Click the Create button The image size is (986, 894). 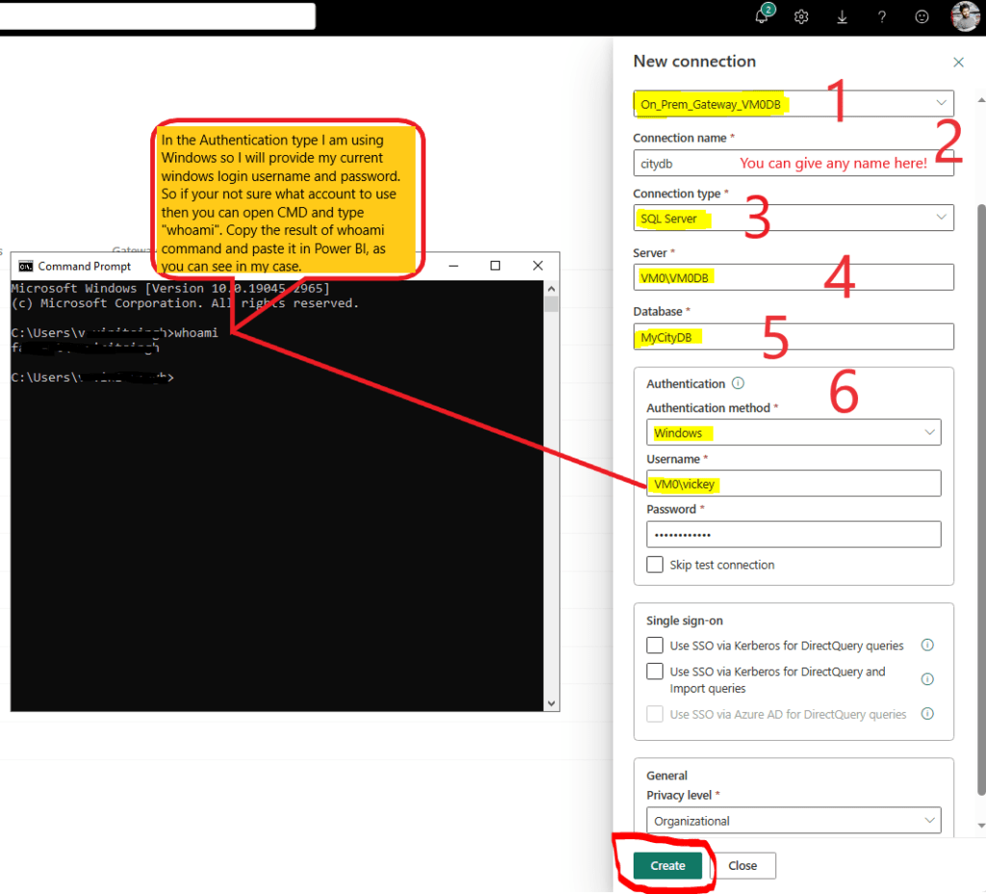pos(667,866)
